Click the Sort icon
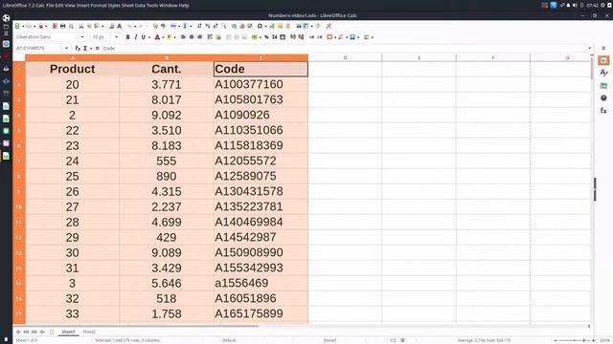 pos(199,26)
